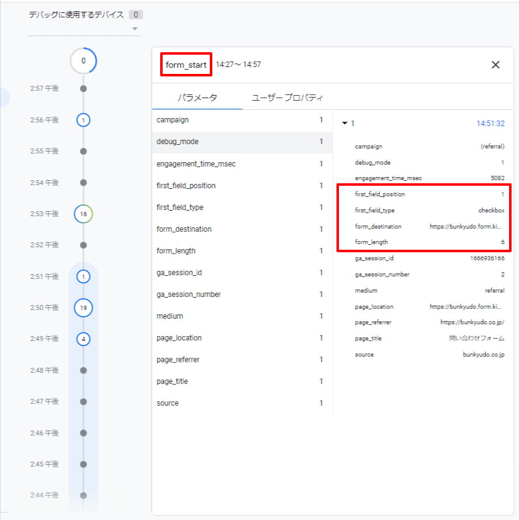Click the 14:27～14:57 time range text

(x=238, y=65)
